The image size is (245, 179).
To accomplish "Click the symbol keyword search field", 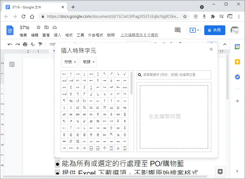I will [174, 75].
